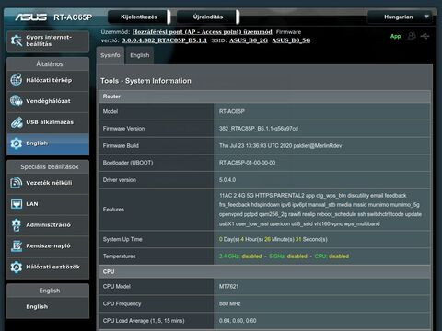Click the Vendéghálózat globe icon

pyautogui.click(x=17, y=101)
